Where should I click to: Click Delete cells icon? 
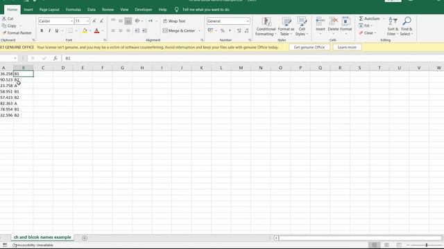pos(333,21)
